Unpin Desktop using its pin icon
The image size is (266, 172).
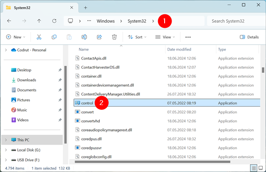pyautogui.click(x=60, y=70)
